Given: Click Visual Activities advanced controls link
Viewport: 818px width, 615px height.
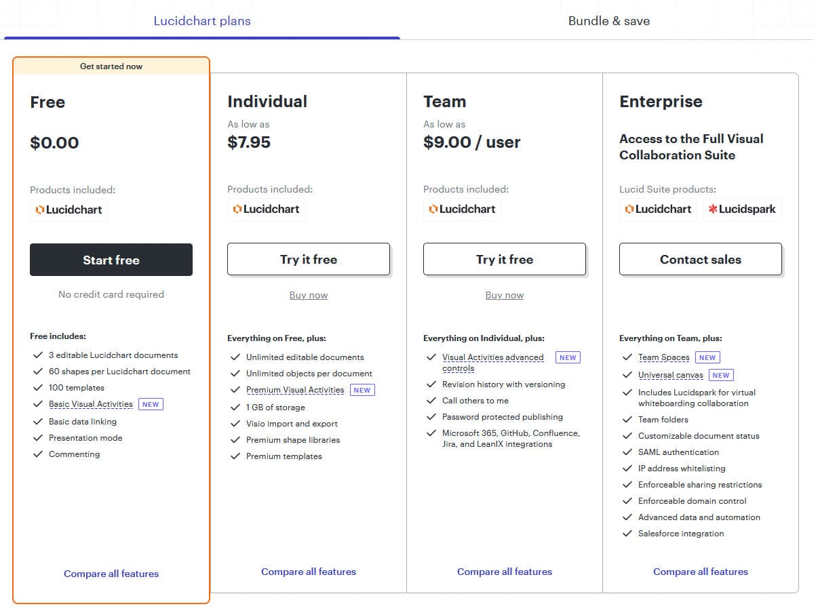Looking at the screenshot, I should pos(493,363).
